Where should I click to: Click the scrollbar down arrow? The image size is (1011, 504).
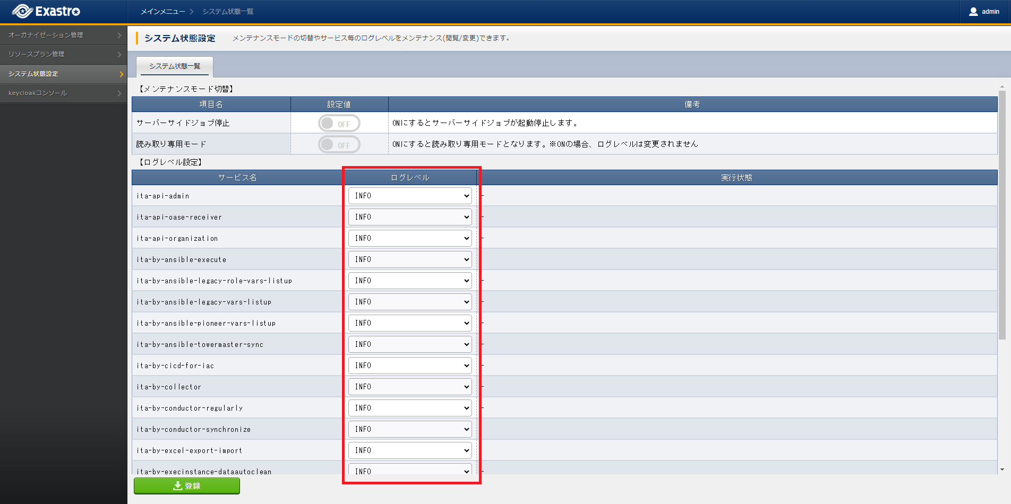pyautogui.click(x=1002, y=470)
